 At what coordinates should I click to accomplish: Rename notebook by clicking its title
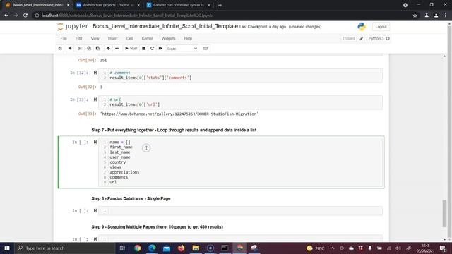click(x=165, y=26)
